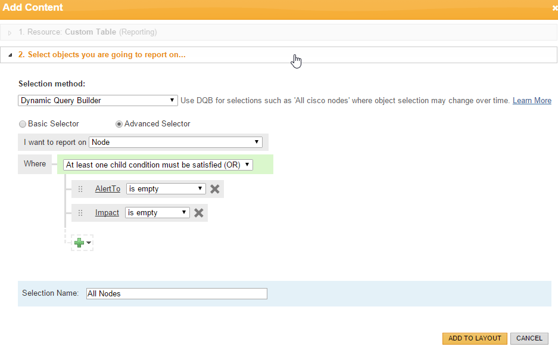Open the 'I want to report on' Node dropdown

click(x=176, y=142)
